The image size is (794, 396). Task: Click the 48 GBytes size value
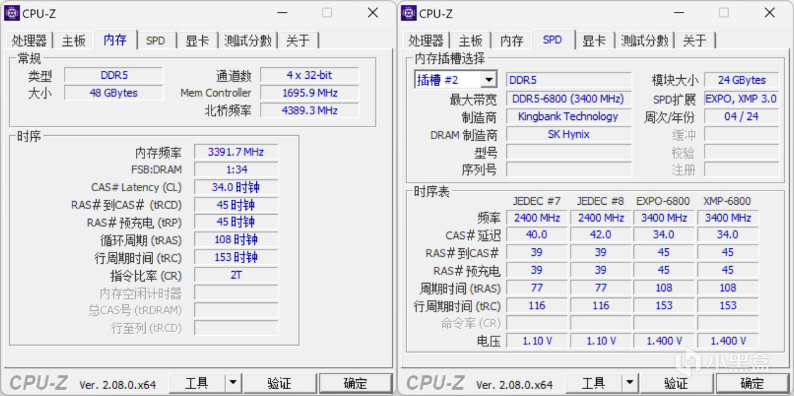pos(114,93)
